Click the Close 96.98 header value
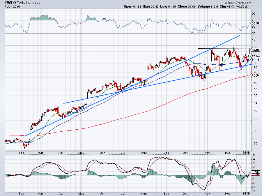Image resolution: width=262 pixels, height=196 pixels. (x=187, y=6)
